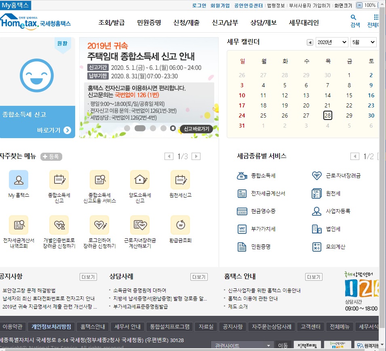
Task: Open the 관련사이트 dropdown
Action: 242,346
